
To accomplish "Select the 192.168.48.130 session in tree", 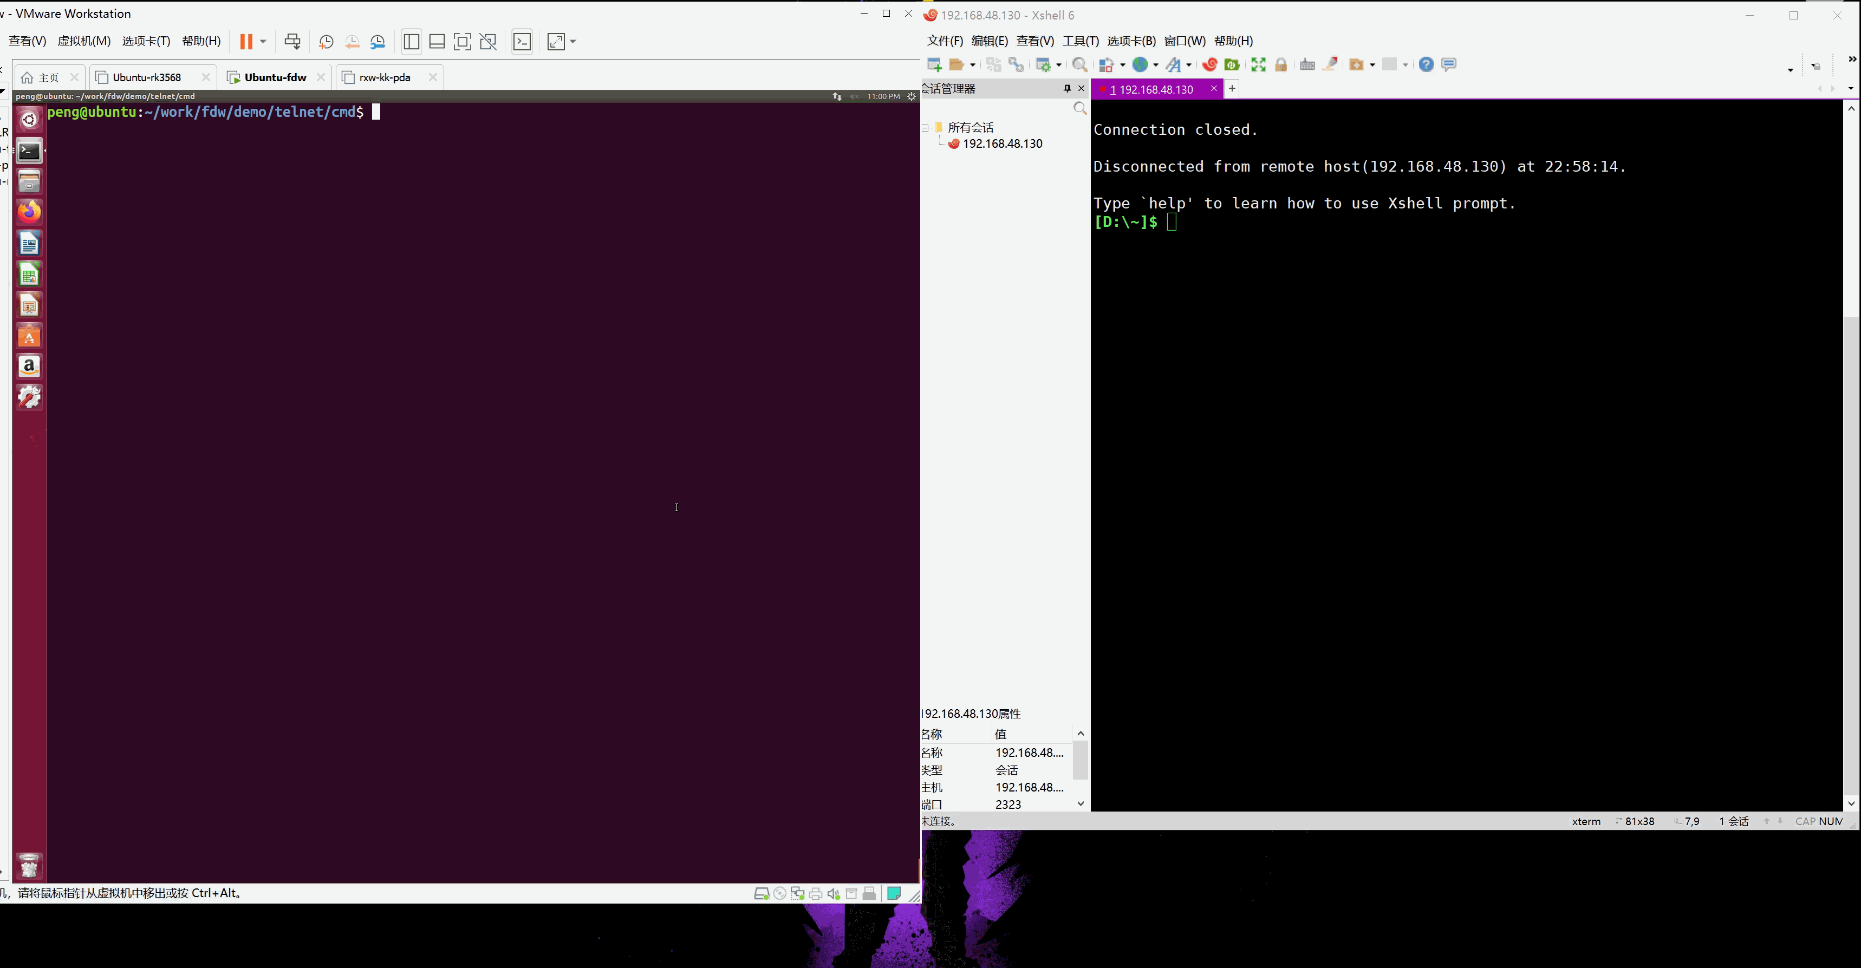I will (x=1002, y=144).
